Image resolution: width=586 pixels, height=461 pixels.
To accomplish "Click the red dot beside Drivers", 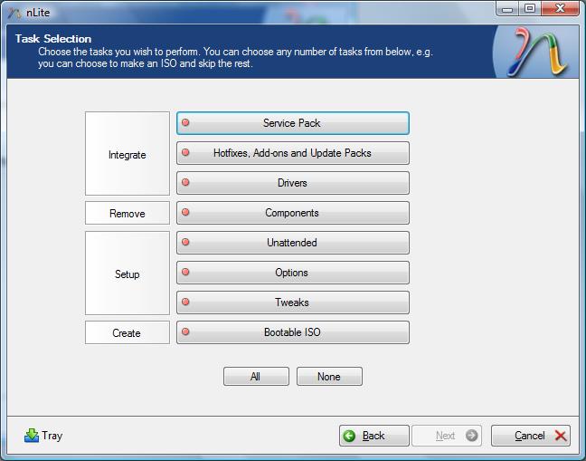I will coord(185,183).
